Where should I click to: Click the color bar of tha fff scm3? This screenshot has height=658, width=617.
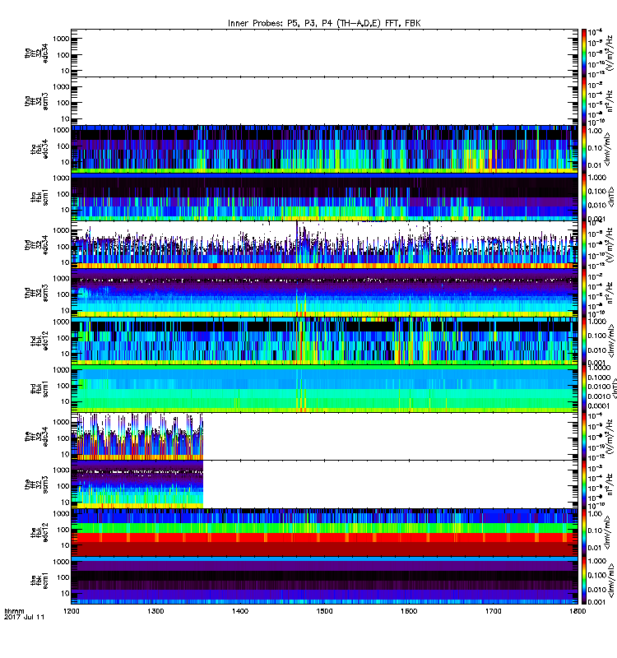[584, 100]
